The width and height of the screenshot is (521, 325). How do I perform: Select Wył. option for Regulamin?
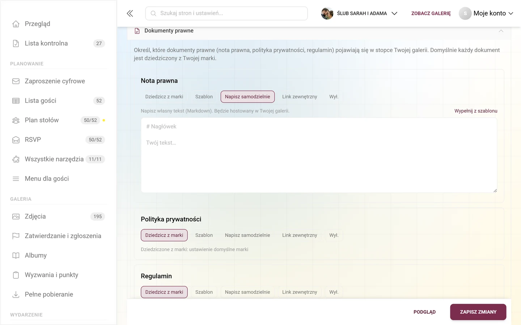334,292
